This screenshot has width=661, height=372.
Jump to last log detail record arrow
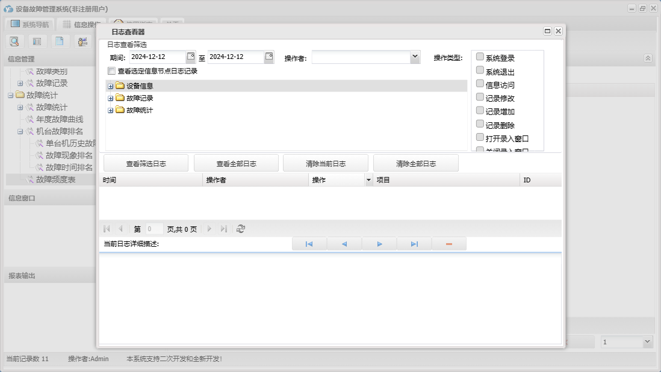[414, 244]
